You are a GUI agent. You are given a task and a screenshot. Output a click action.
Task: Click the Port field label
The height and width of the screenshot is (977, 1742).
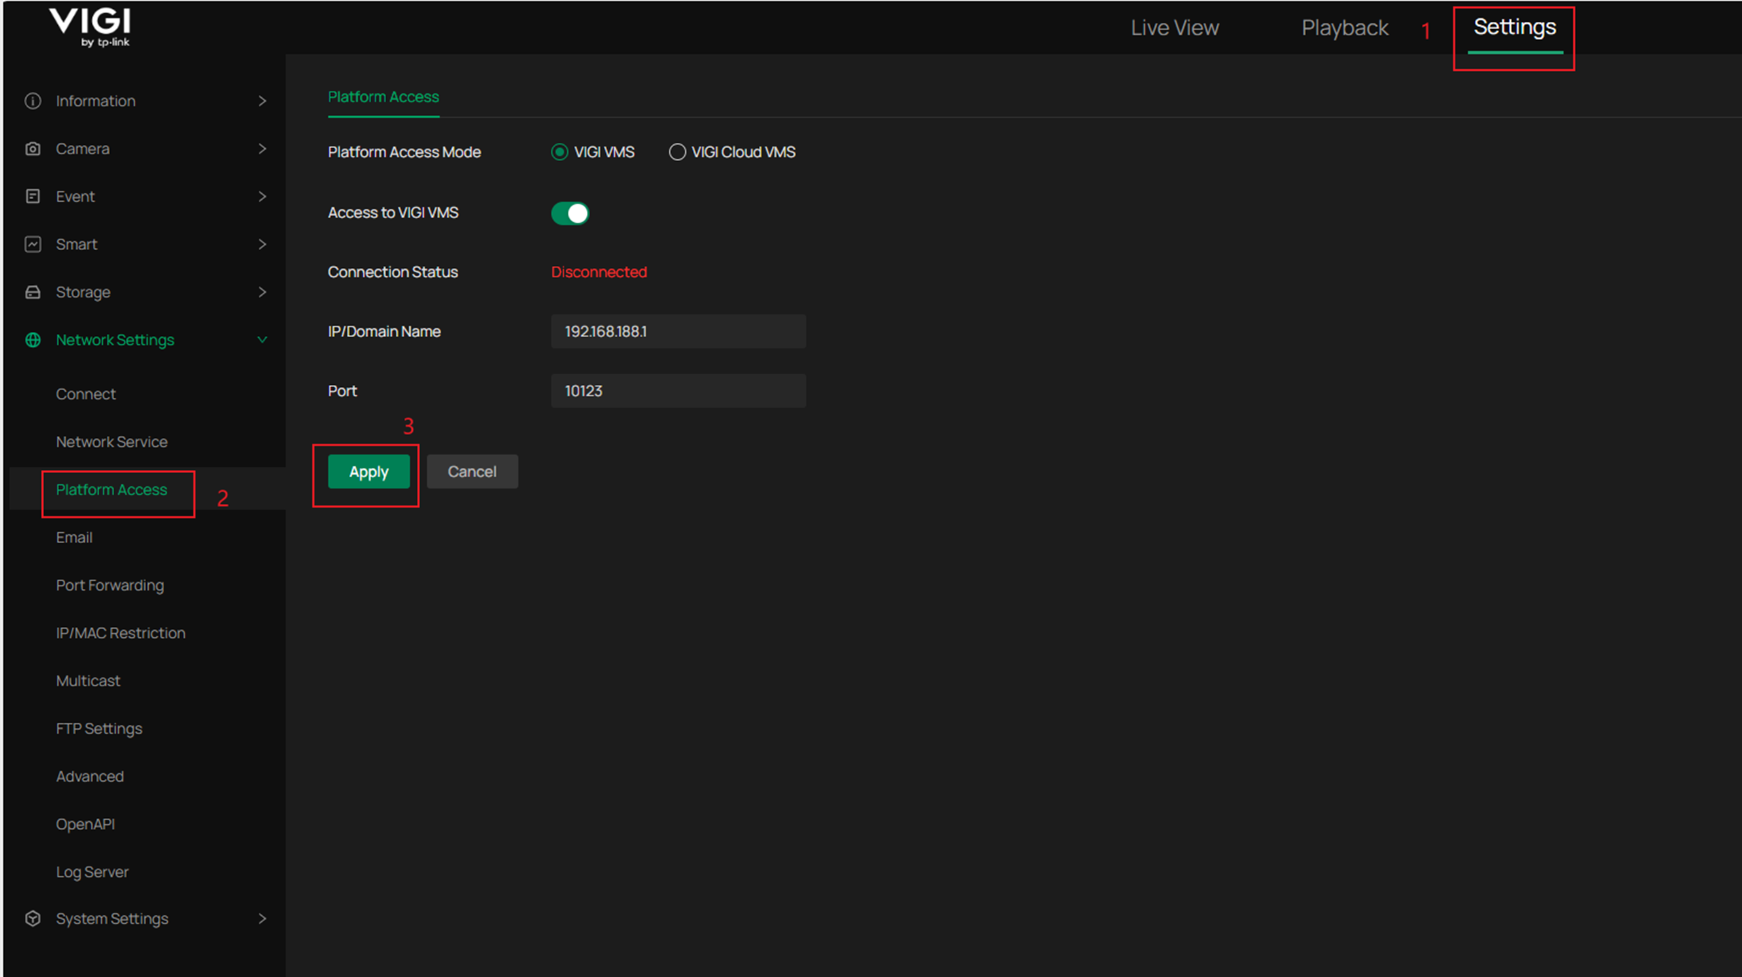[x=342, y=391]
